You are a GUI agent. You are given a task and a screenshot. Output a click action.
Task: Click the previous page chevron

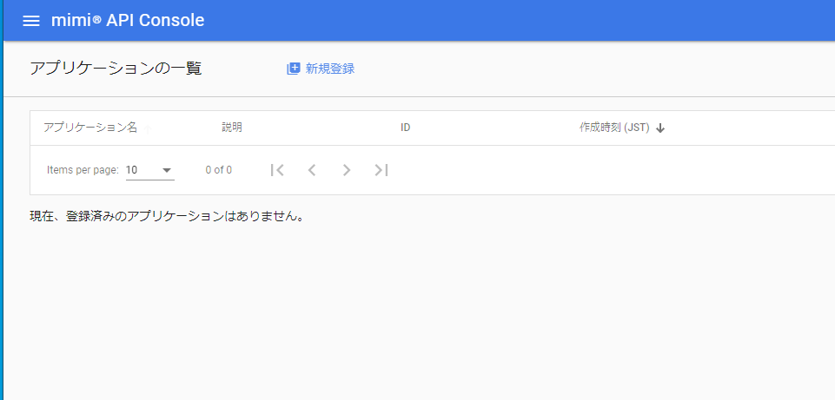(312, 170)
